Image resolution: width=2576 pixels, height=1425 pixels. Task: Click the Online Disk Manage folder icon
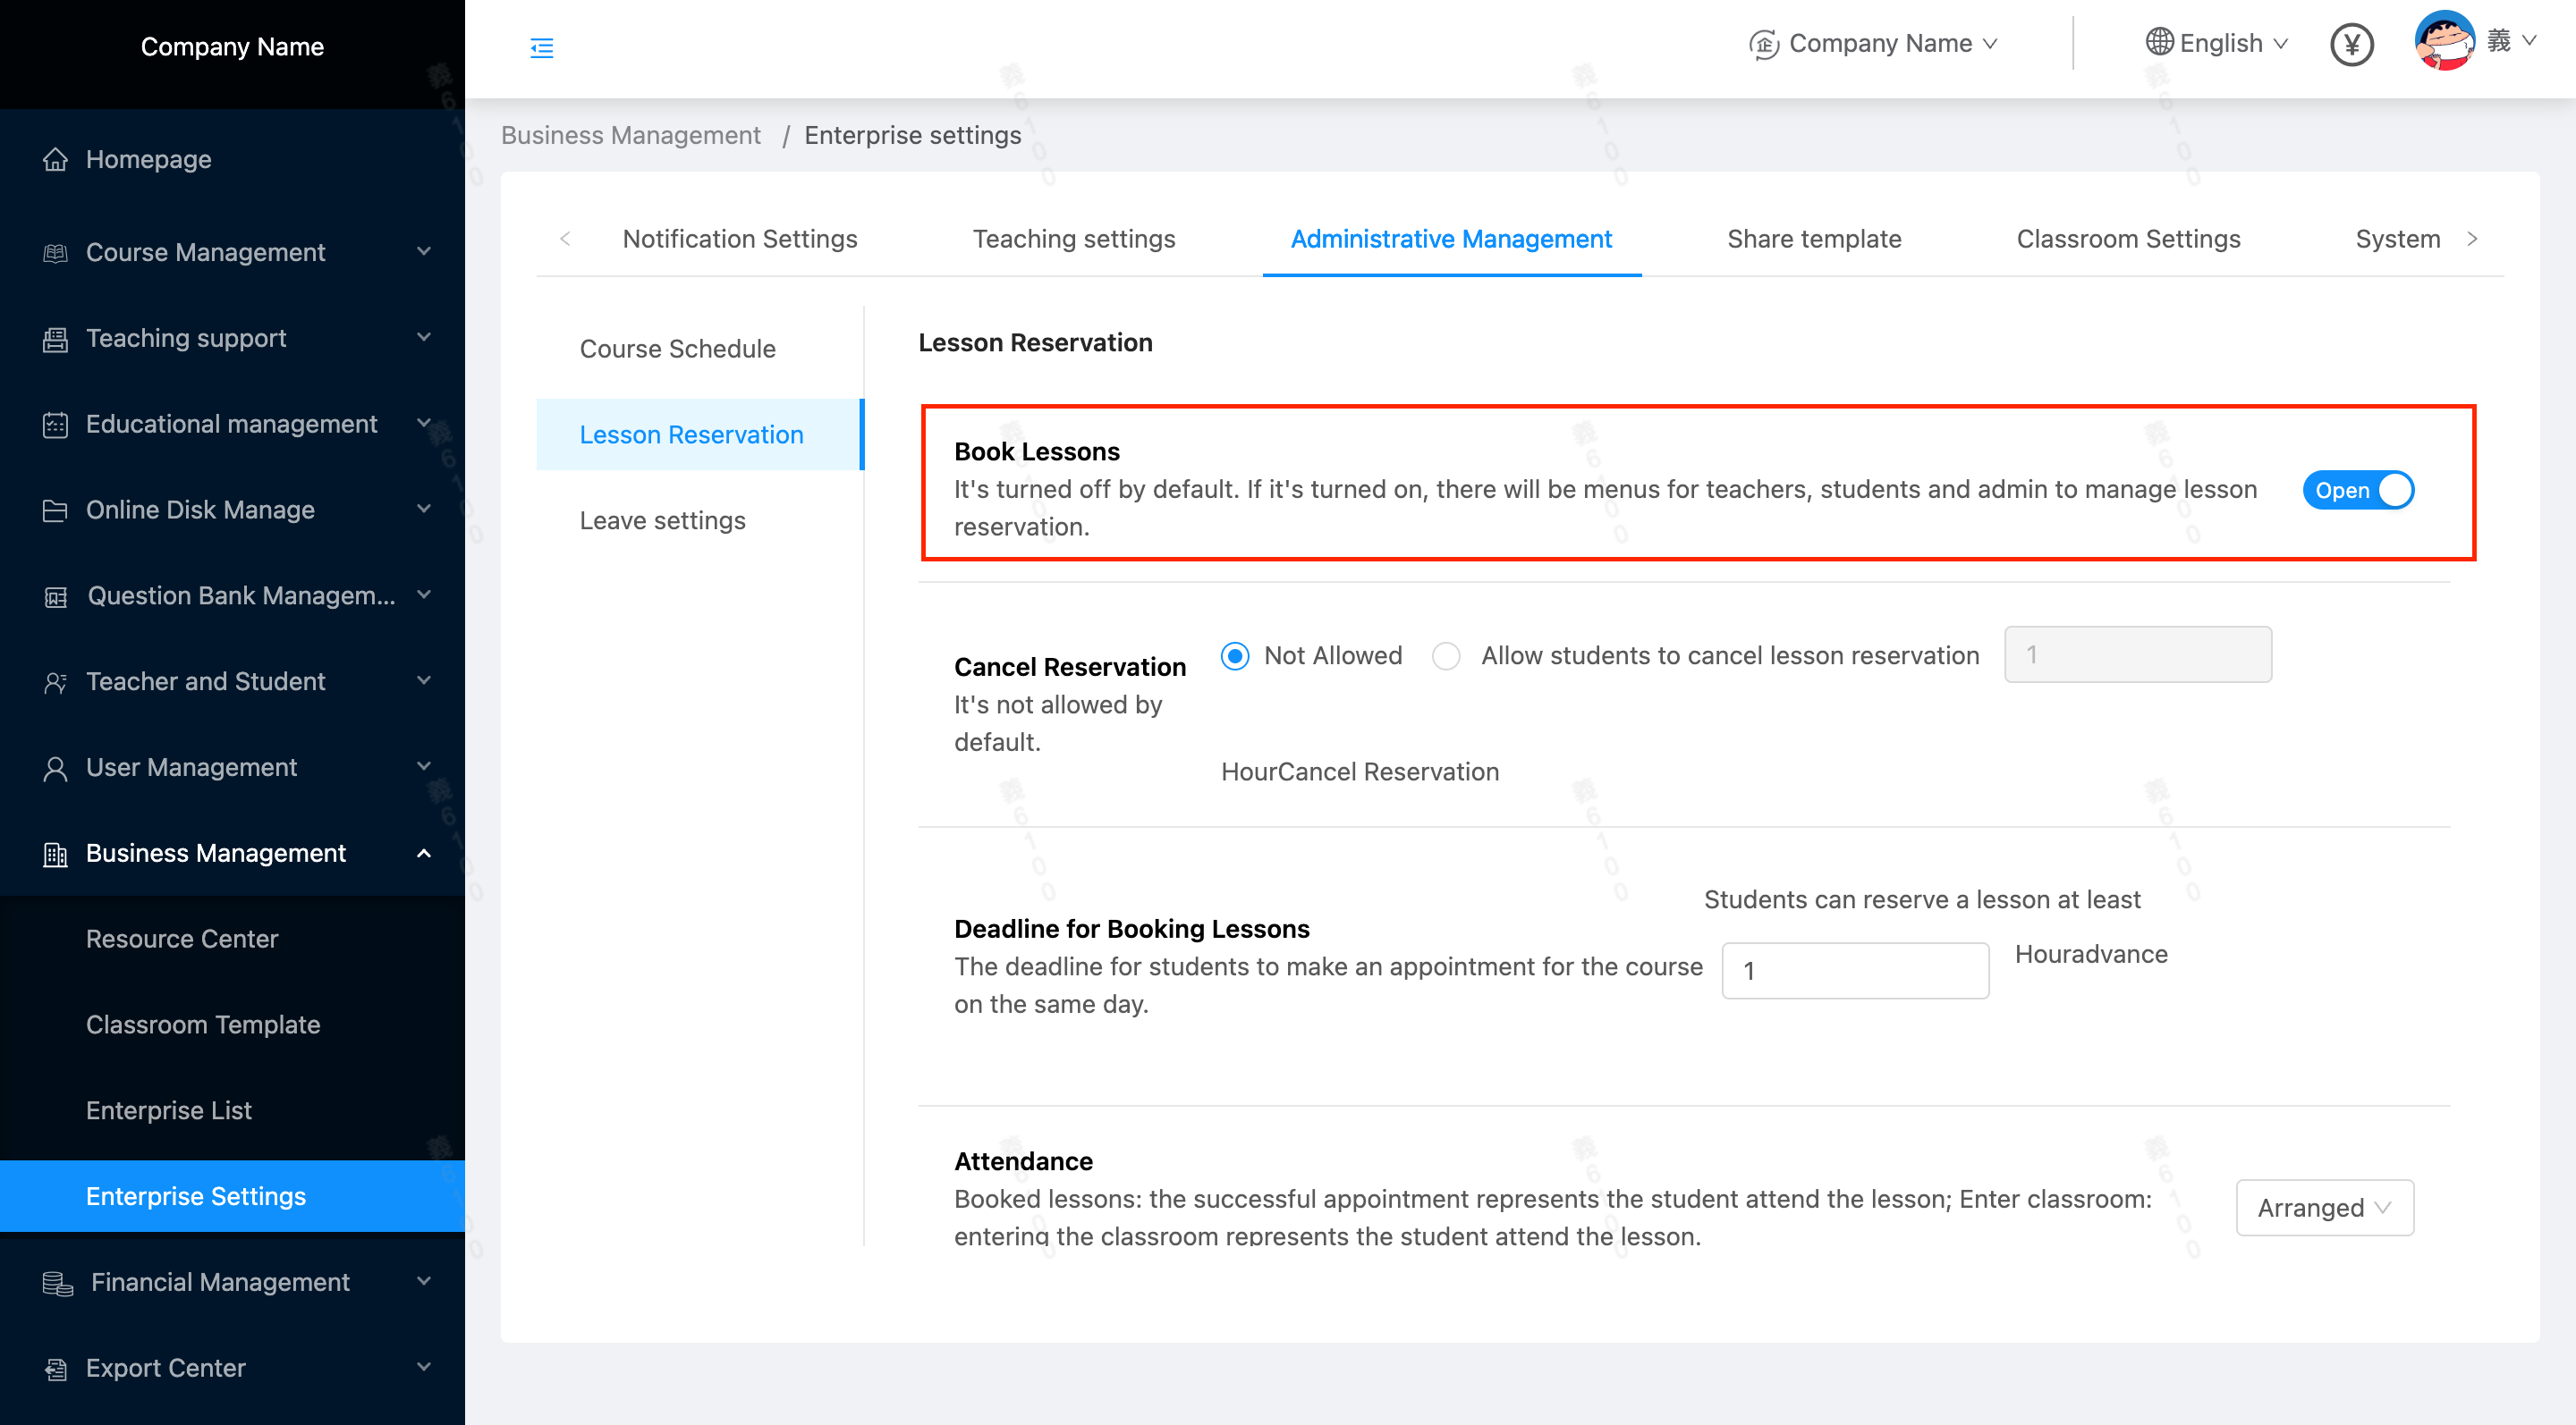tap(55, 510)
